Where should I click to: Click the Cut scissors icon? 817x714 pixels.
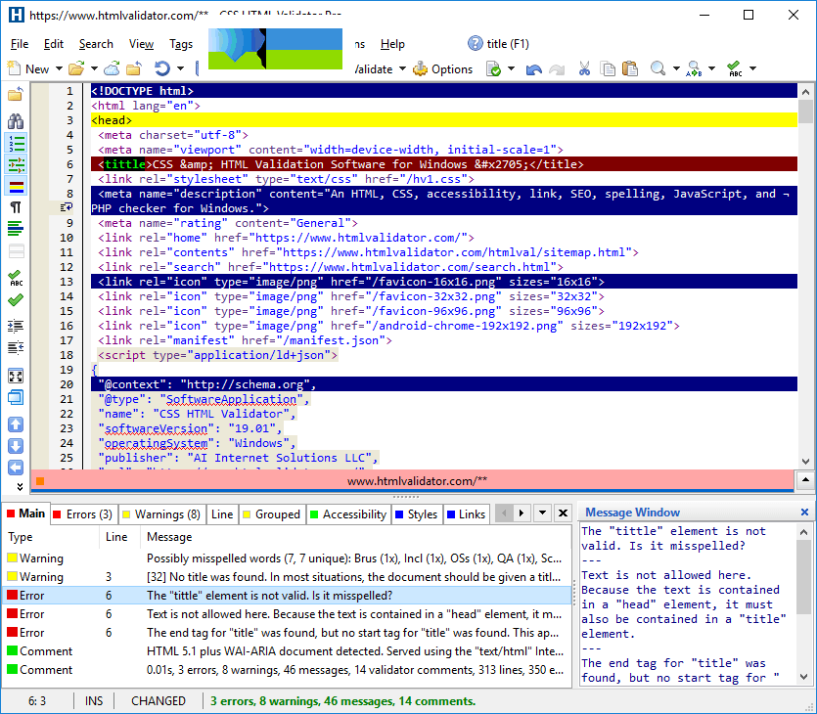click(x=584, y=68)
